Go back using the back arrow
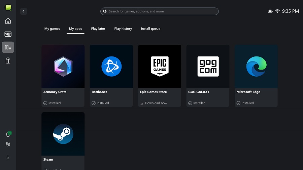The height and width of the screenshot is (170, 303). click(24, 11)
